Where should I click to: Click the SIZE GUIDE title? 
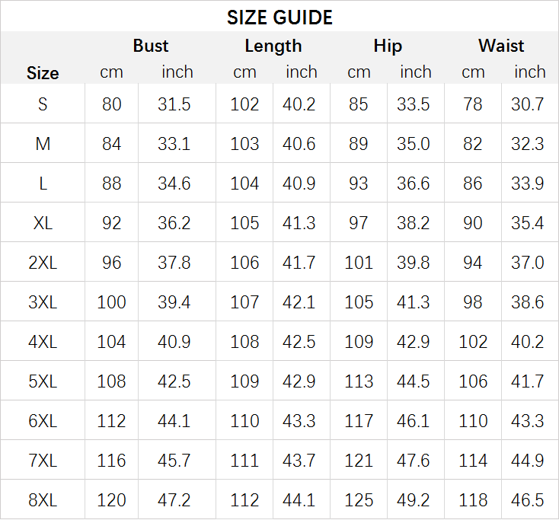(279, 18)
